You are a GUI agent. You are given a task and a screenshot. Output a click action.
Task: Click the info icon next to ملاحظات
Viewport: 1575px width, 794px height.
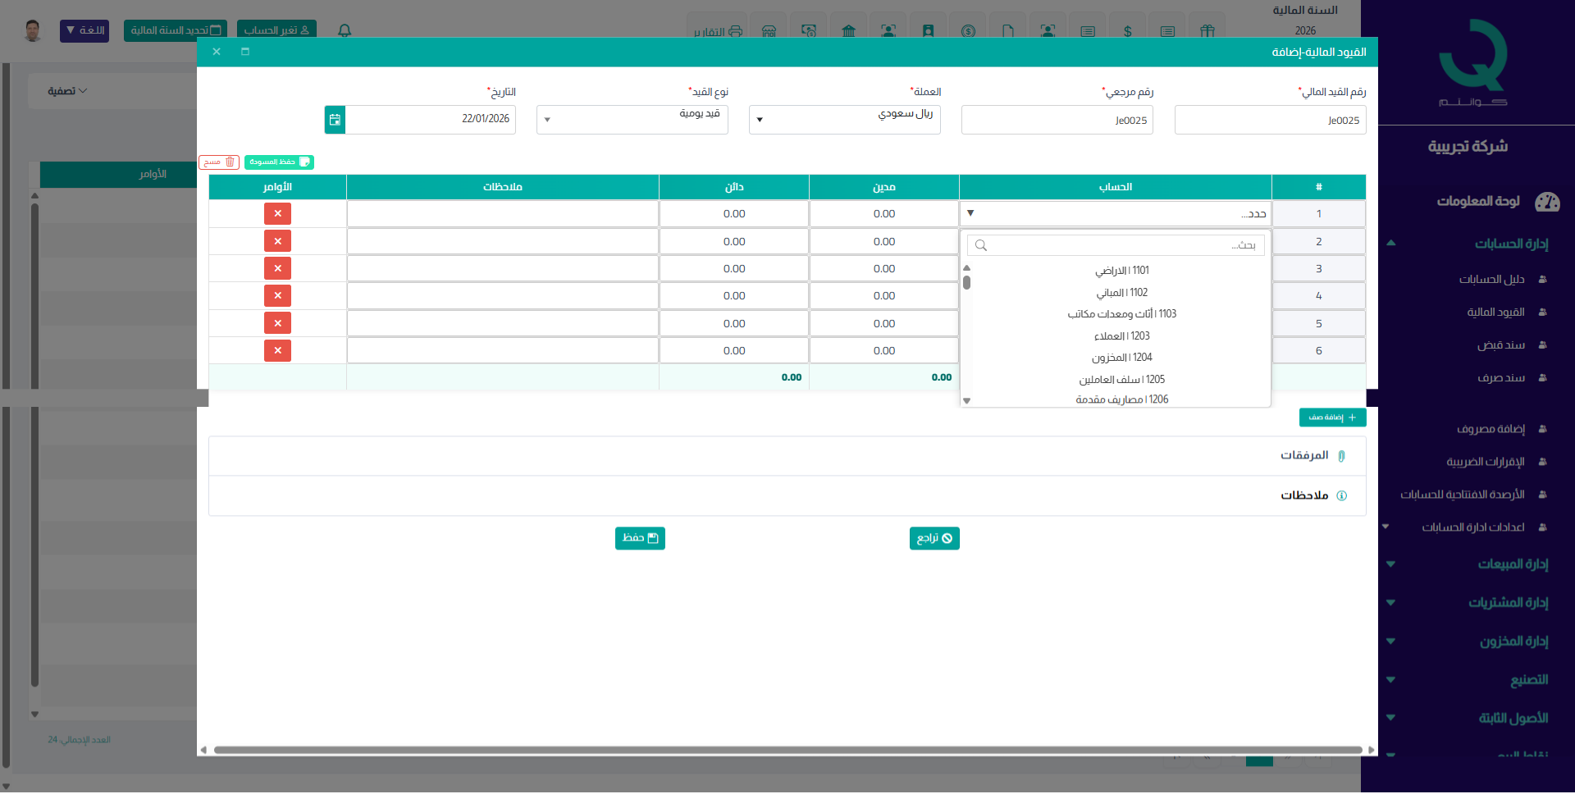(1343, 495)
